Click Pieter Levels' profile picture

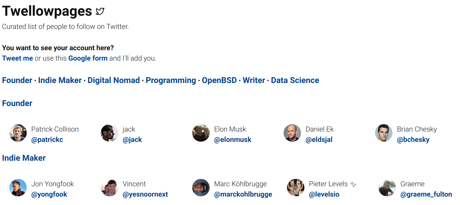296,188
